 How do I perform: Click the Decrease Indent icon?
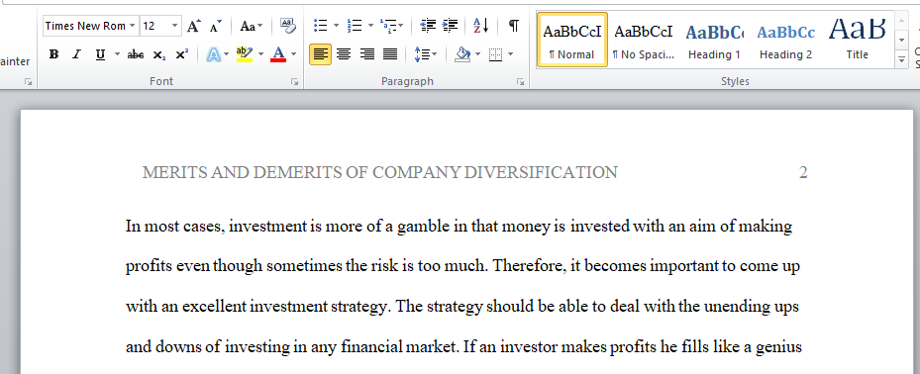tap(429, 26)
